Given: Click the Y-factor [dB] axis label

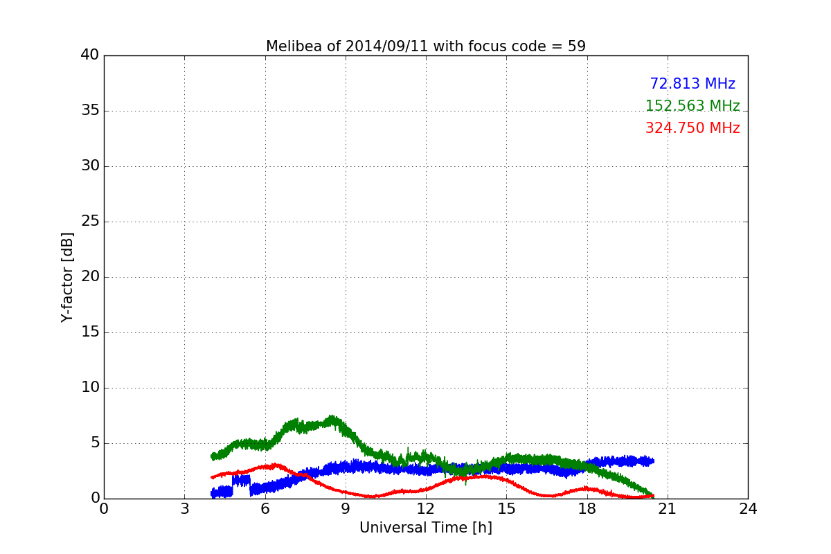Looking at the screenshot, I should (x=67, y=277).
